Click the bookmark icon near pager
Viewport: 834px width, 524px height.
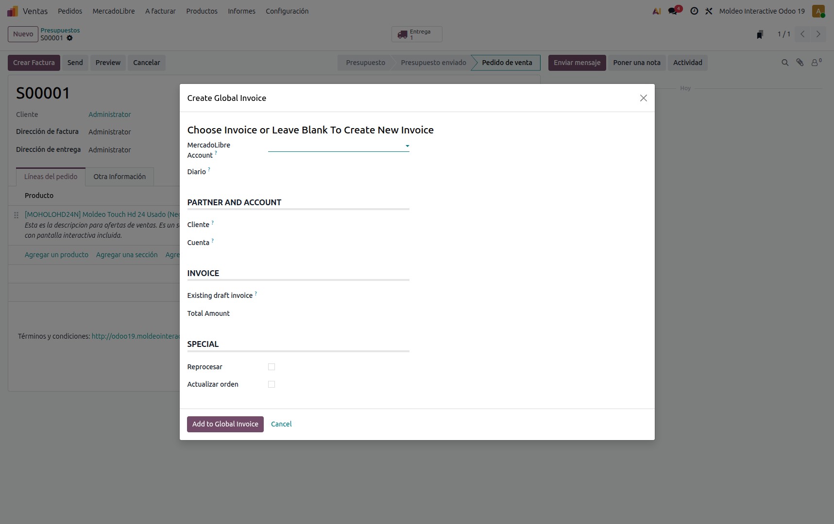coord(760,34)
